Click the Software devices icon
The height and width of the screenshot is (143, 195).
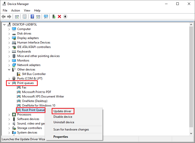pyautogui.click(x=14, y=119)
